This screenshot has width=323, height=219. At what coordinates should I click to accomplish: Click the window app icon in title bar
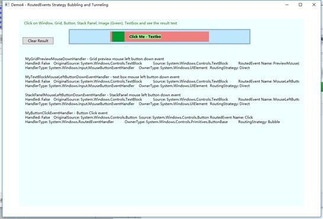tap(7, 5)
